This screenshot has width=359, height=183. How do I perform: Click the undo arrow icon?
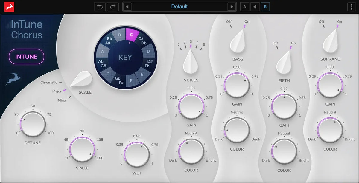click(x=100, y=6)
